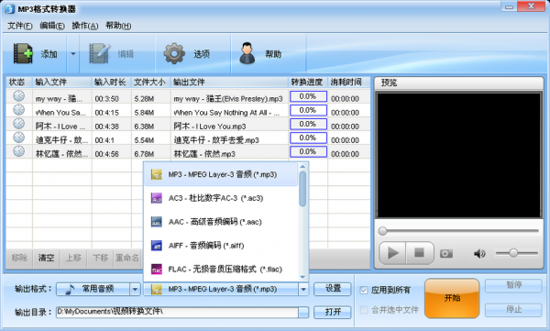The height and width of the screenshot is (331, 550).
Task: Click the 转换进度 column header
Action: coord(308,83)
